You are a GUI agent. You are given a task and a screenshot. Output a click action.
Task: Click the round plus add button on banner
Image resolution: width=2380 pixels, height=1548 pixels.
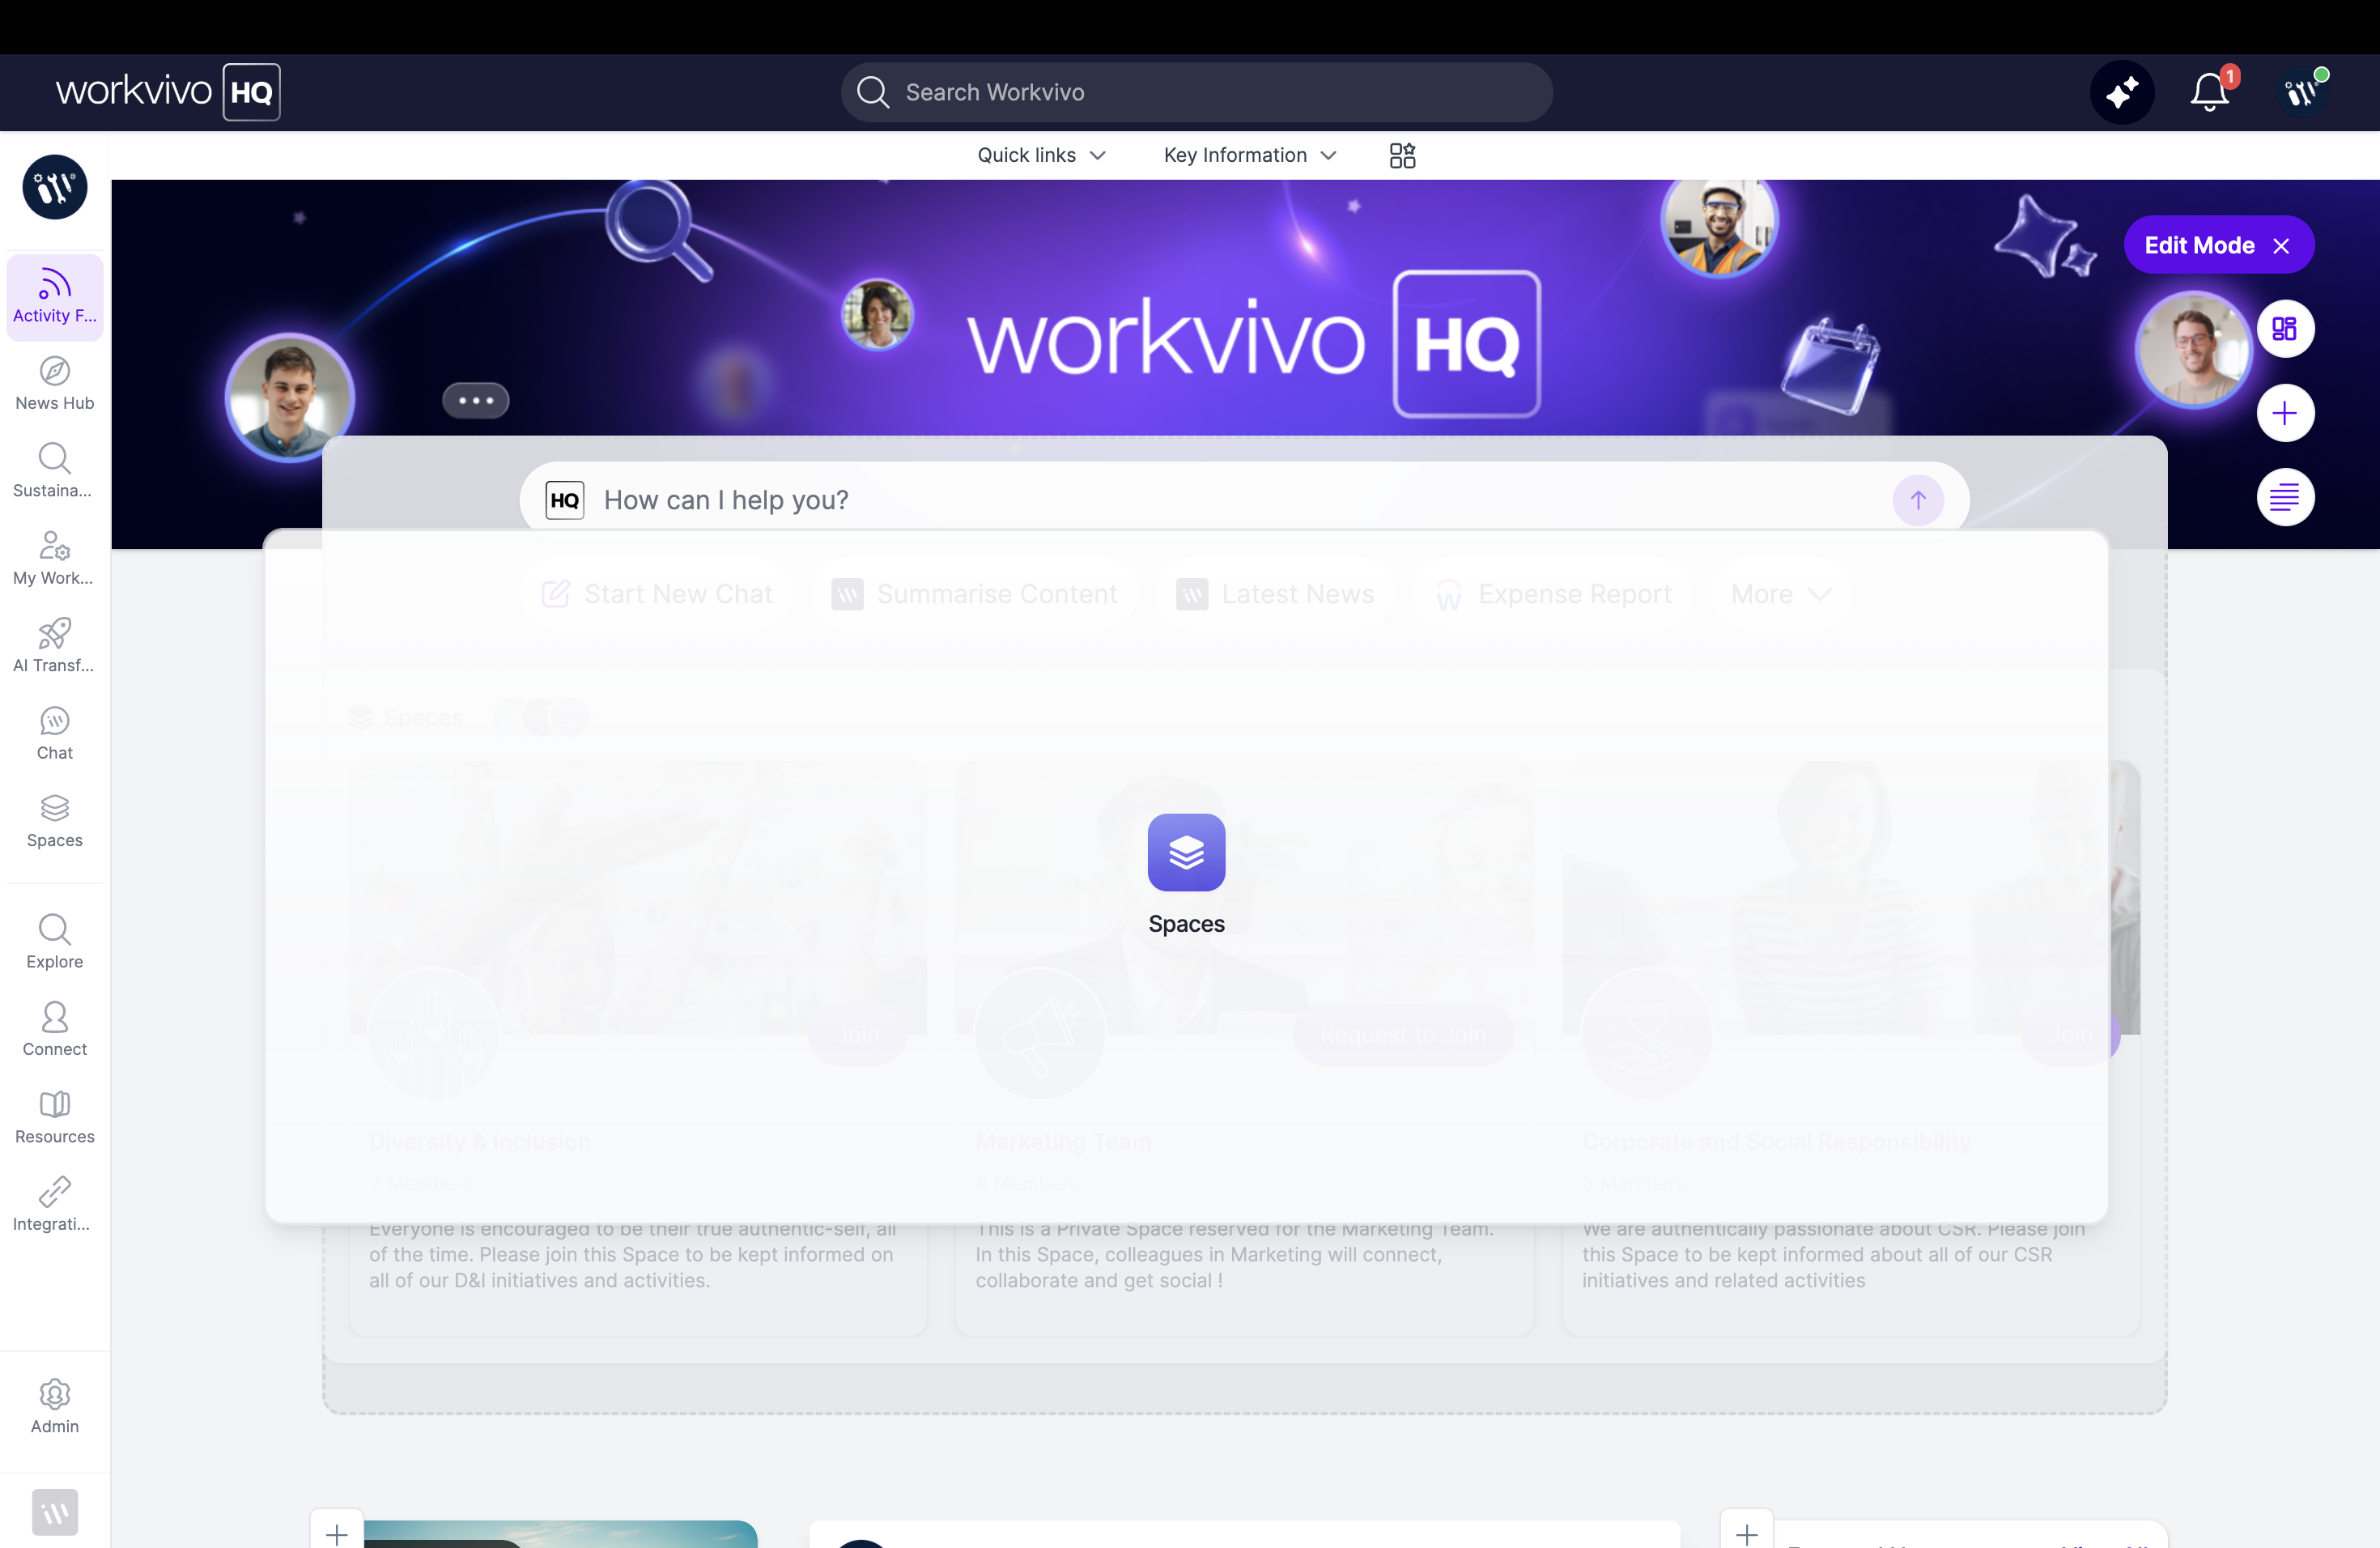(2285, 413)
